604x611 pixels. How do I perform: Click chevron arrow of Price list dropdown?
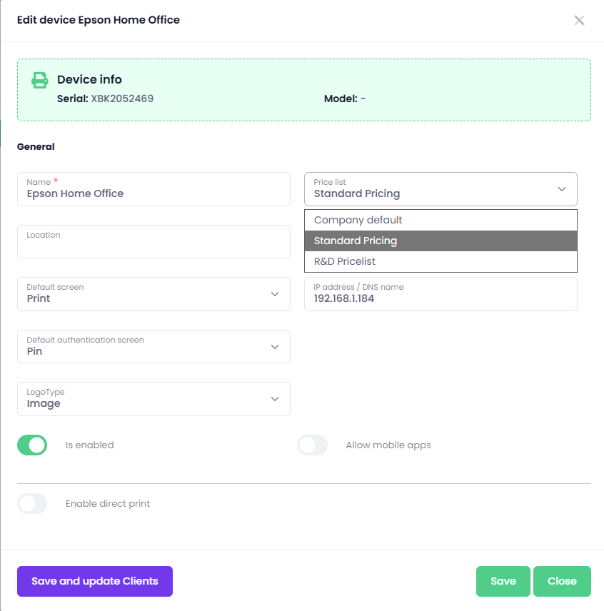tap(561, 189)
